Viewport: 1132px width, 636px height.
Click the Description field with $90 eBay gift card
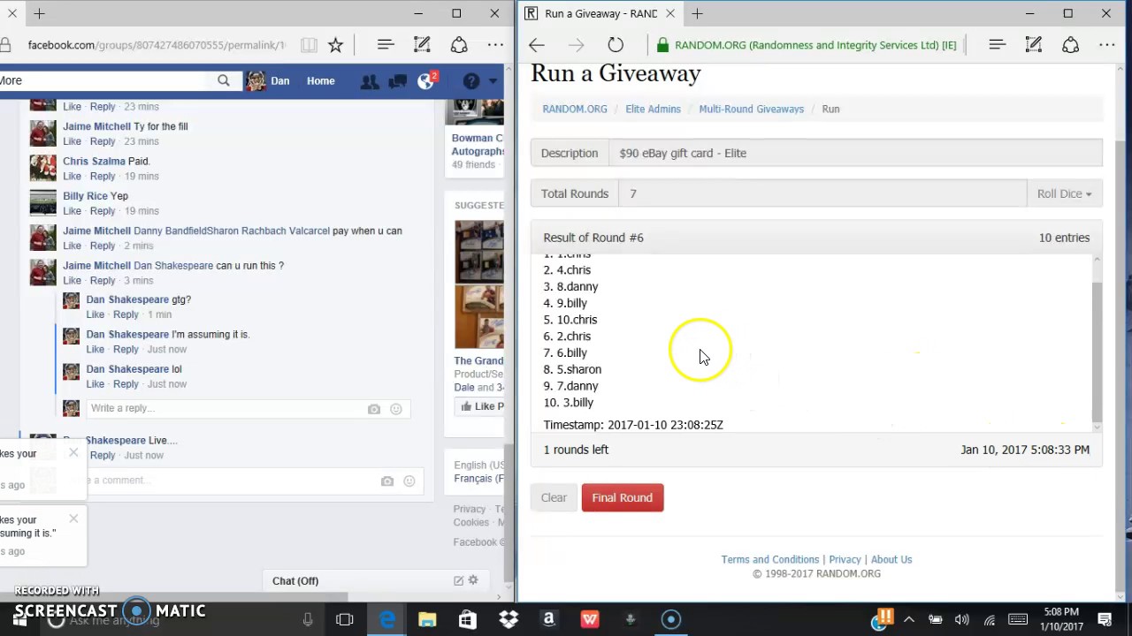click(x=855, y=153)
